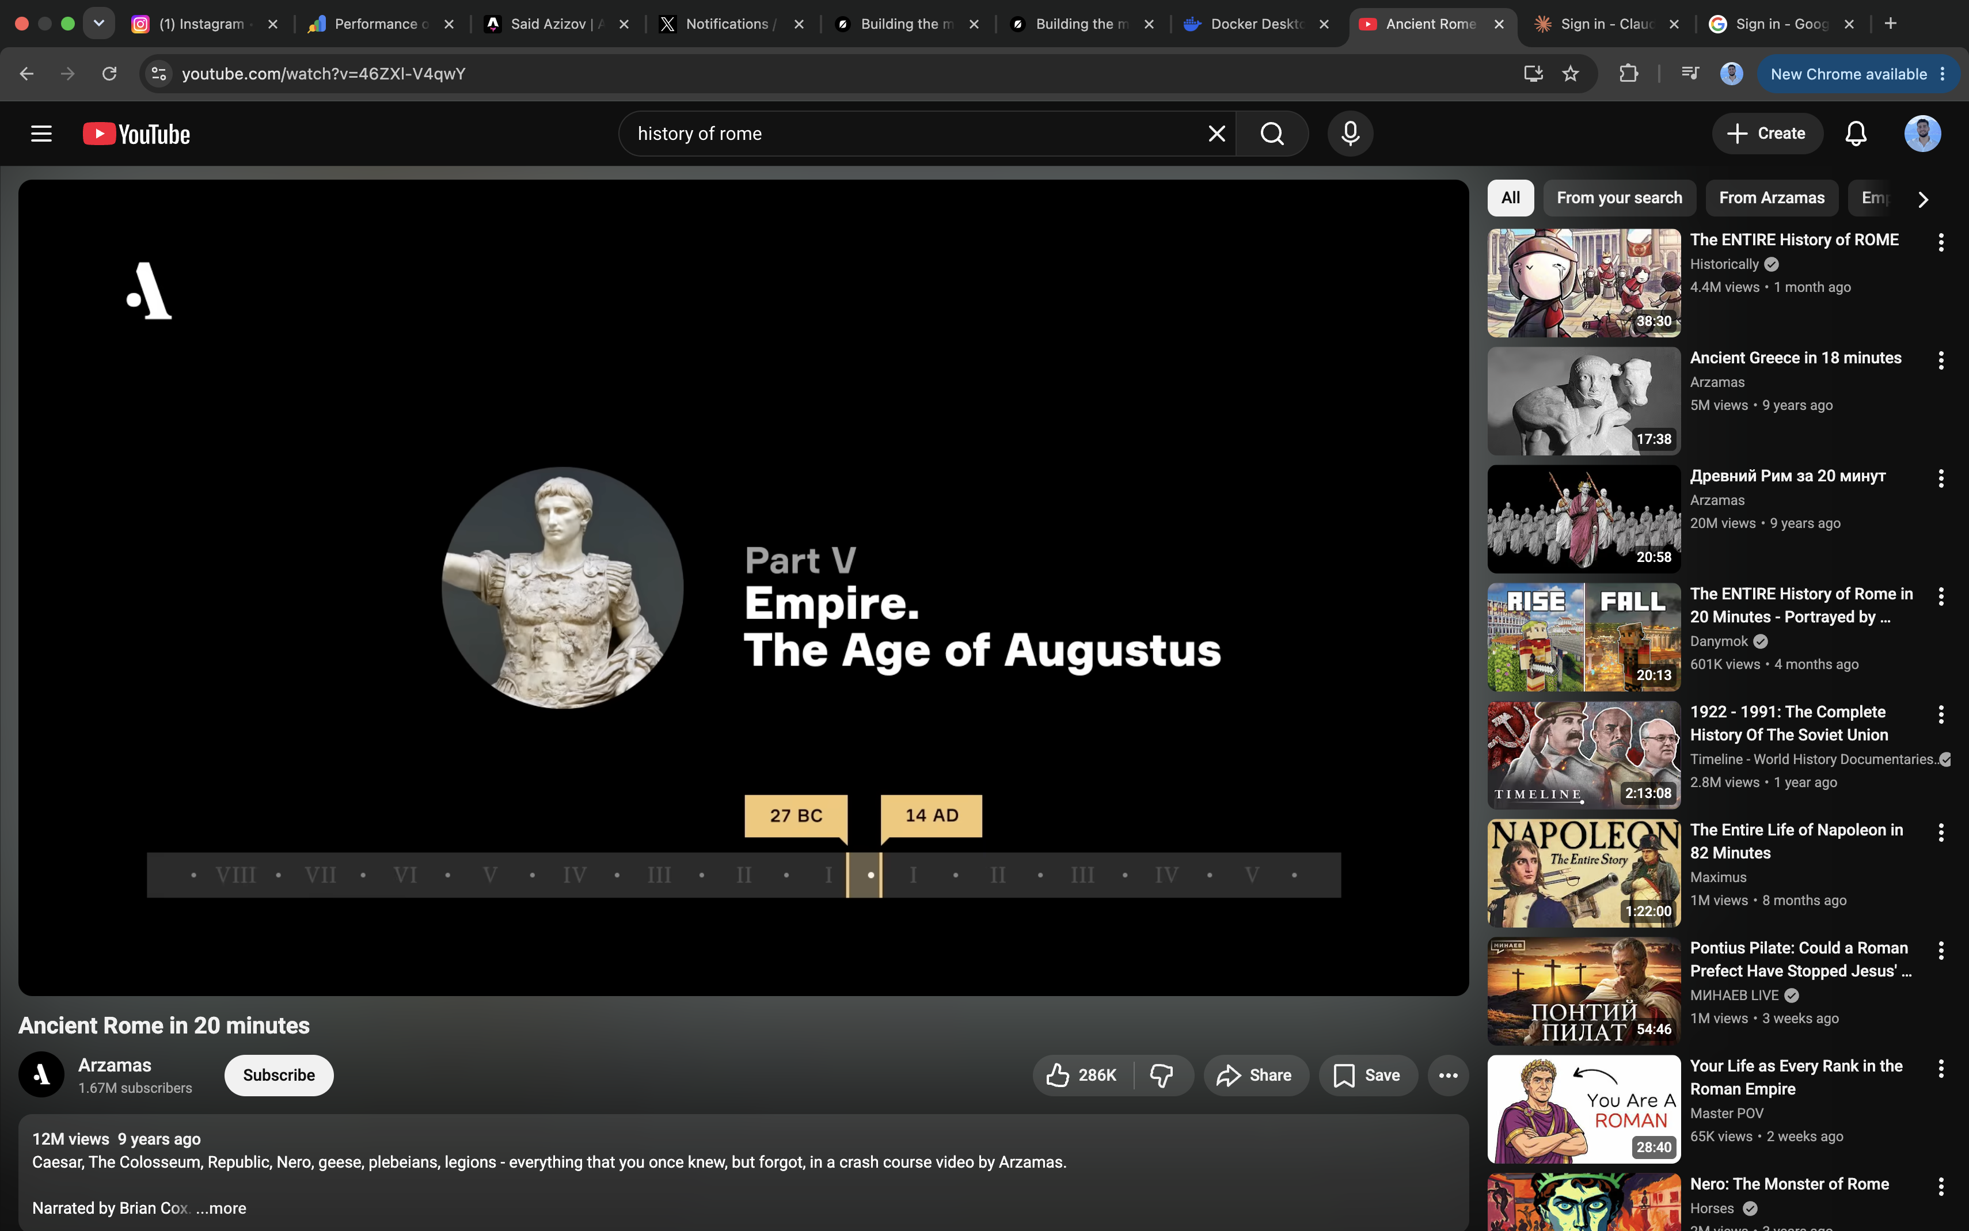Open the YouTube hamburger guide menu

41,134
